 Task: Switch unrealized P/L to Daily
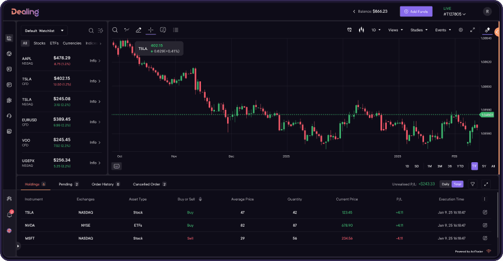click(445, 184)
